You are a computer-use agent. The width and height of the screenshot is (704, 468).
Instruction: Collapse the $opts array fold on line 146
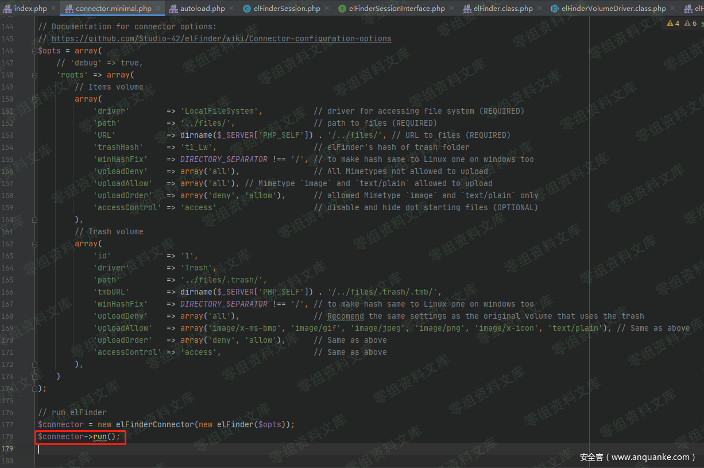[x=34, y=51]
